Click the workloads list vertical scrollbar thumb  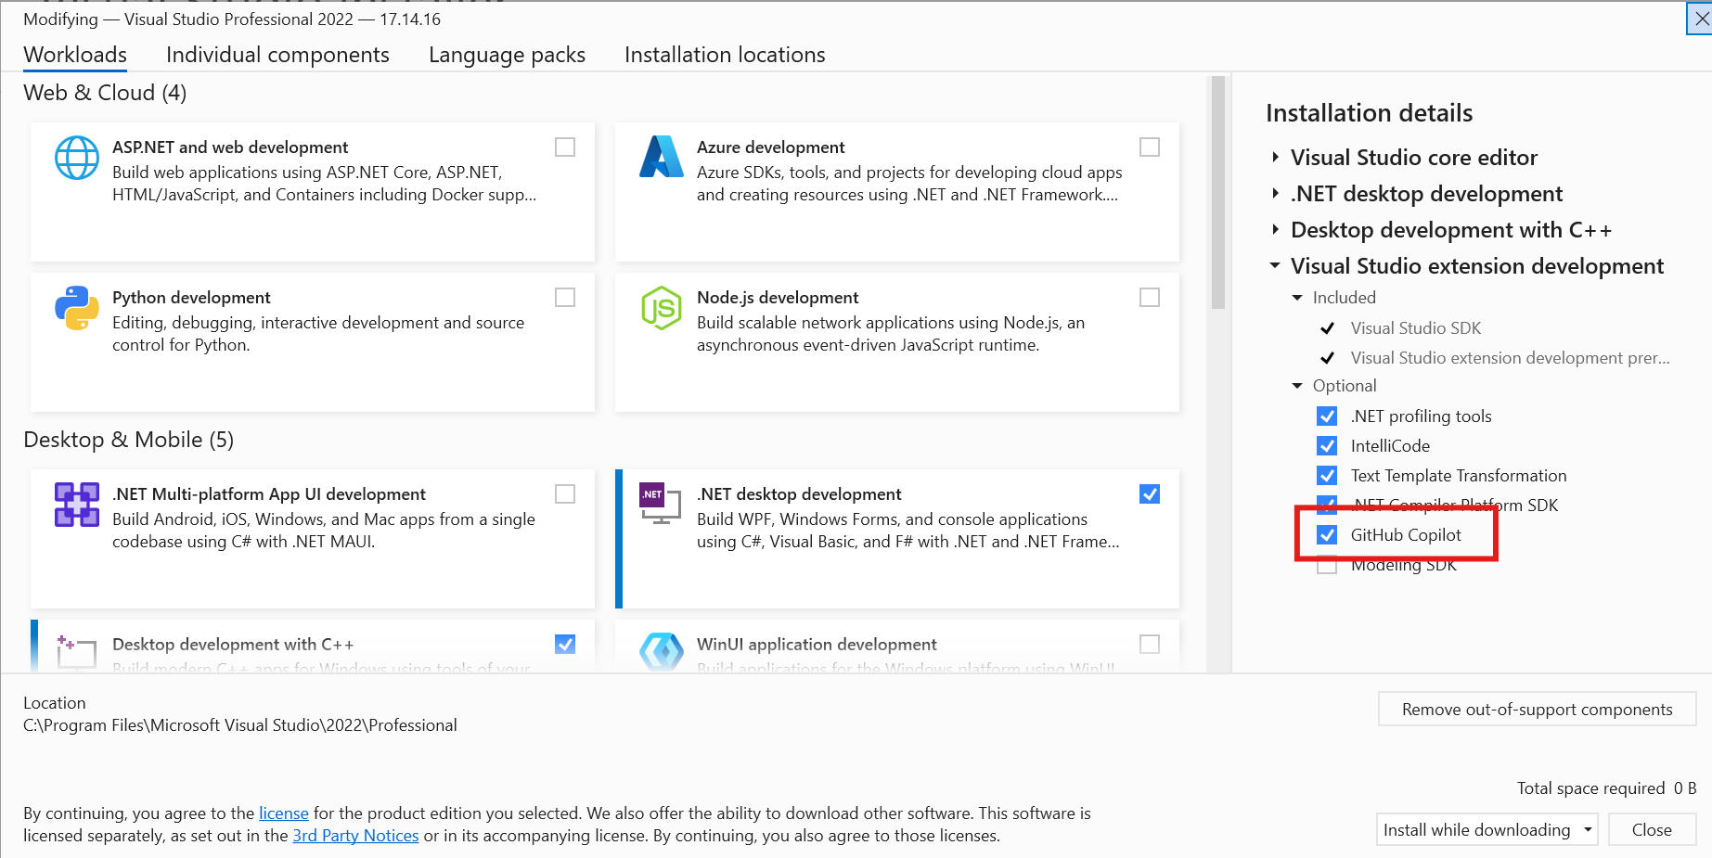(1218, 193)
